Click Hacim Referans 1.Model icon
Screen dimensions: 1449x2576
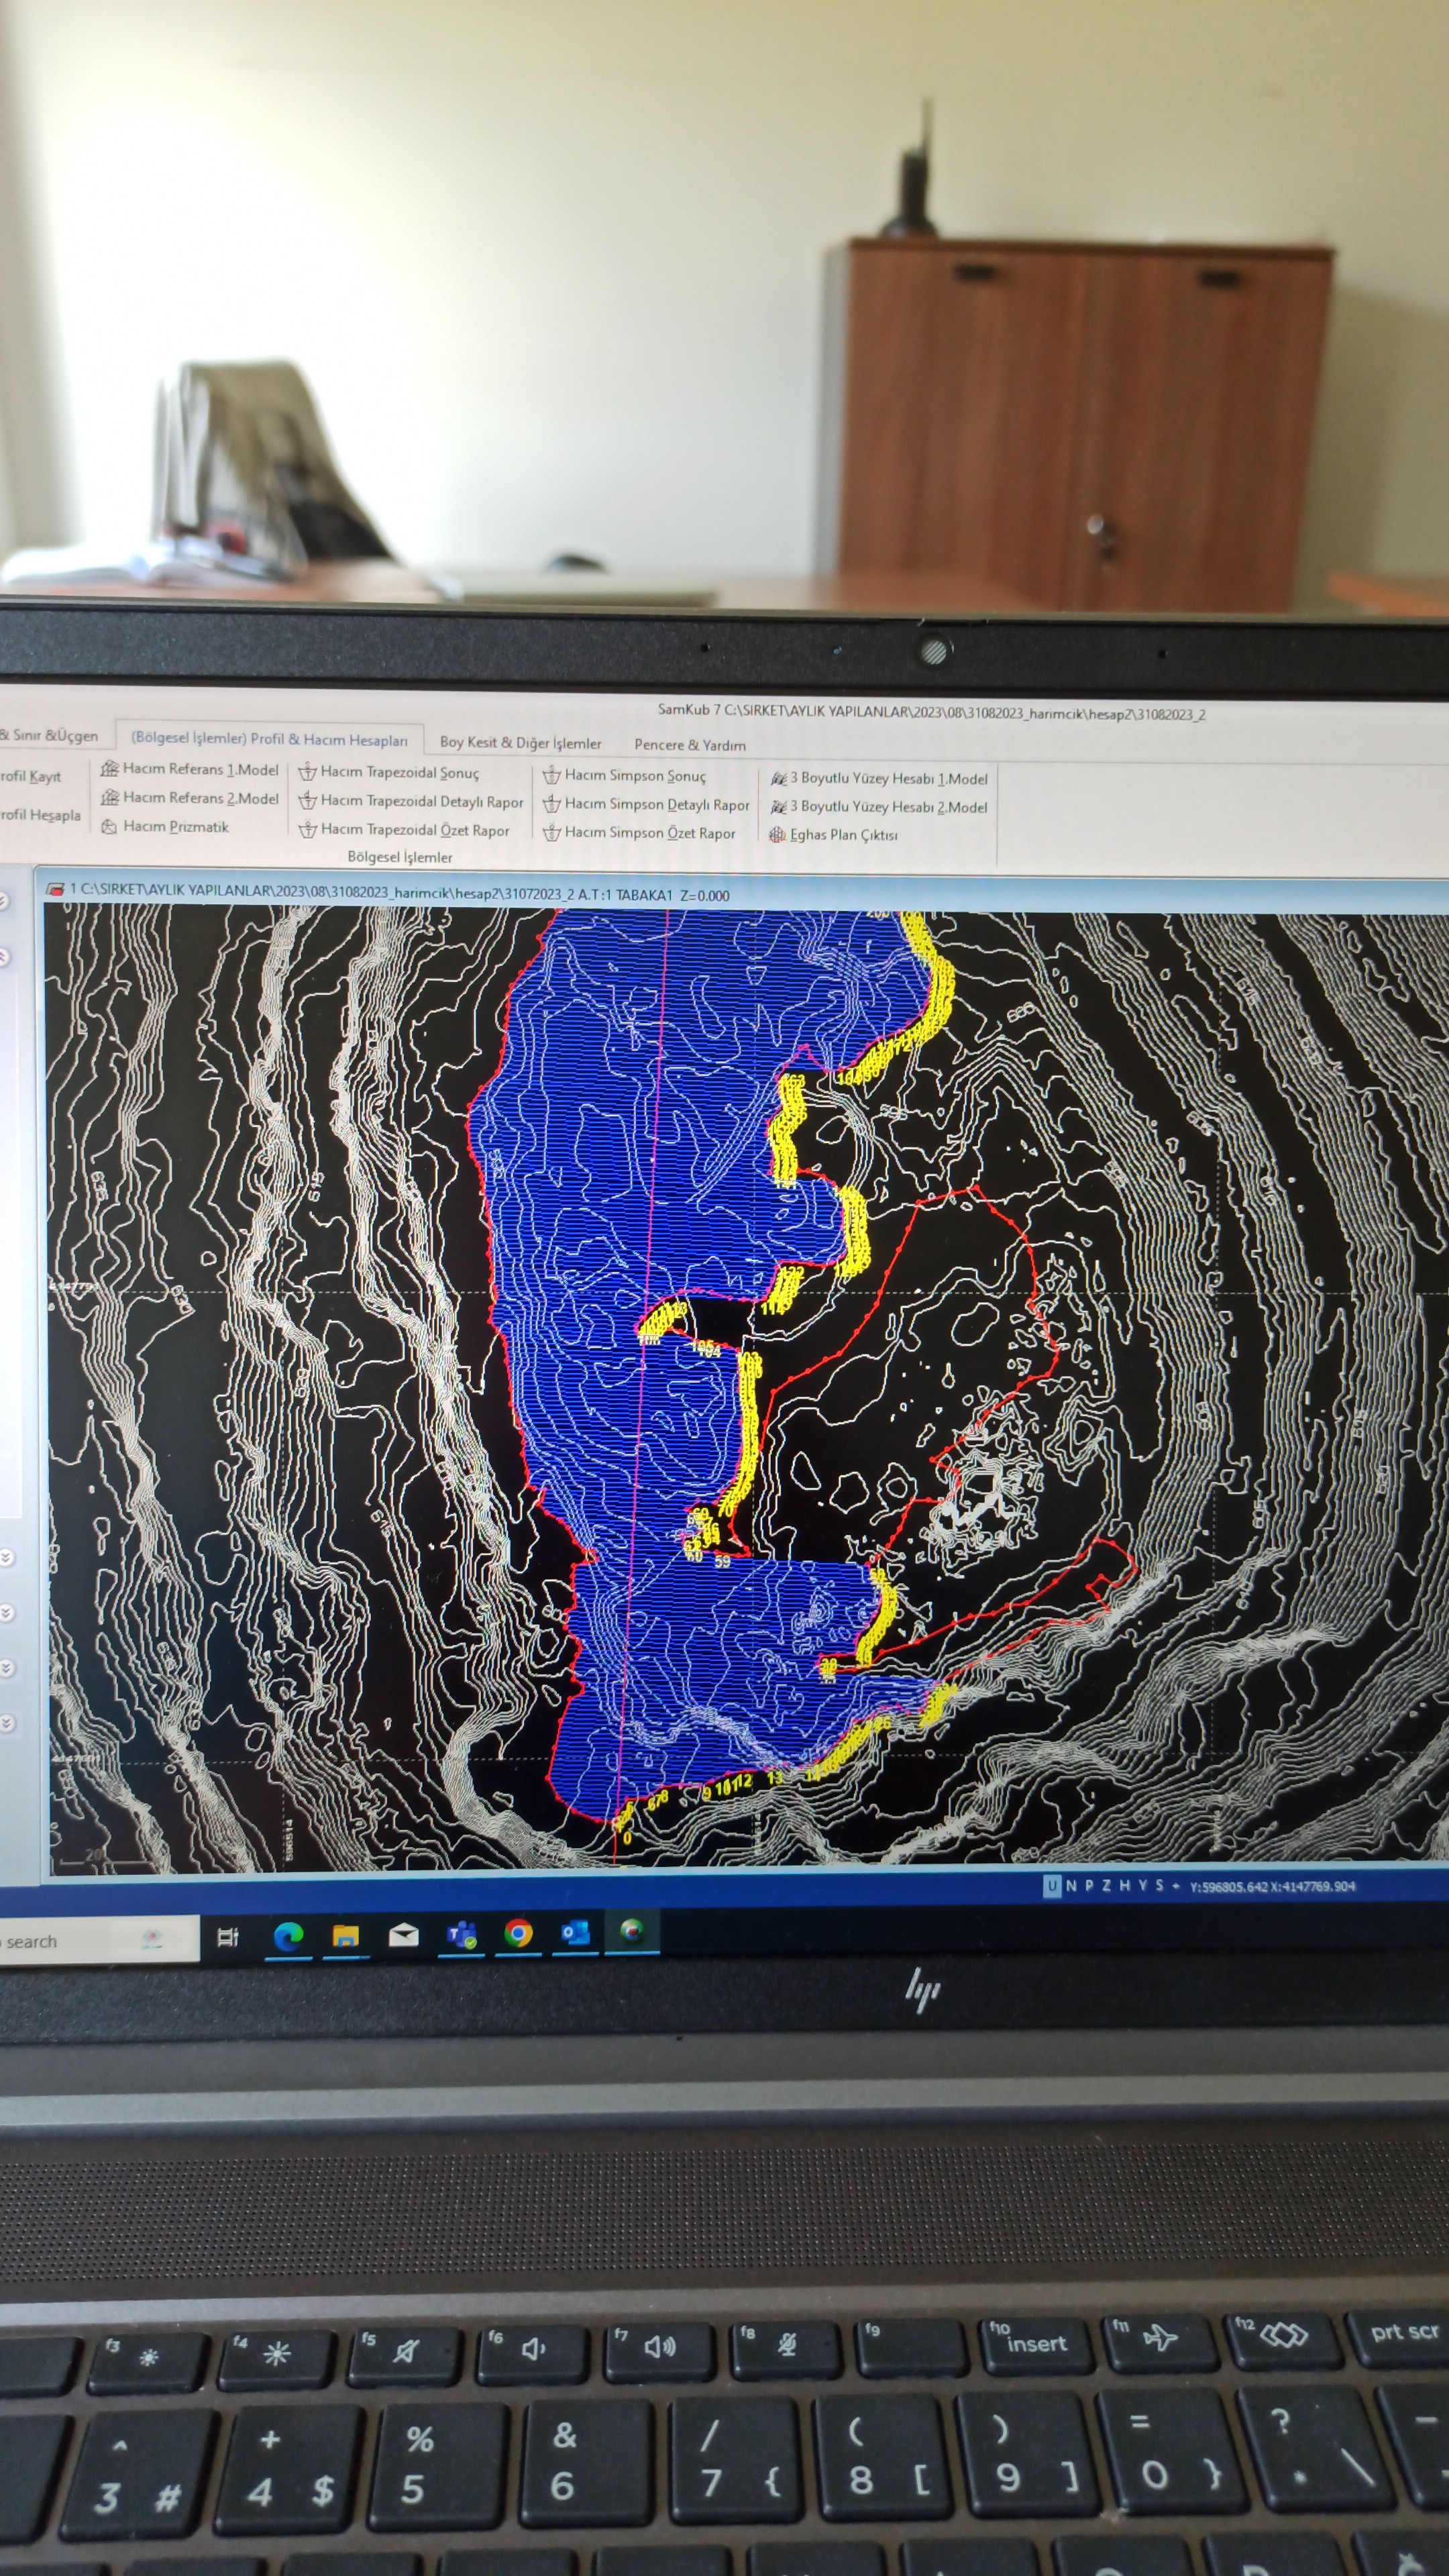pyautogui.click(x=110, y=768)
